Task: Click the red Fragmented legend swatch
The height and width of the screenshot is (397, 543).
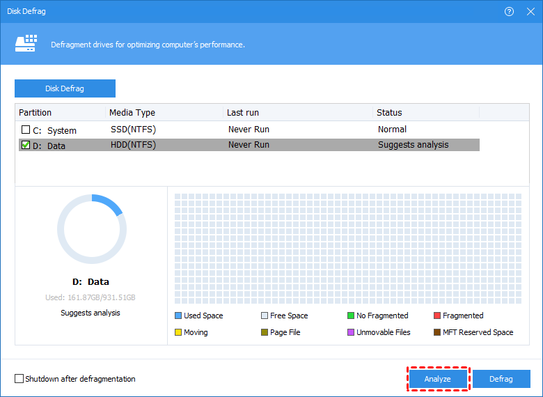Action: pos(437,316)
